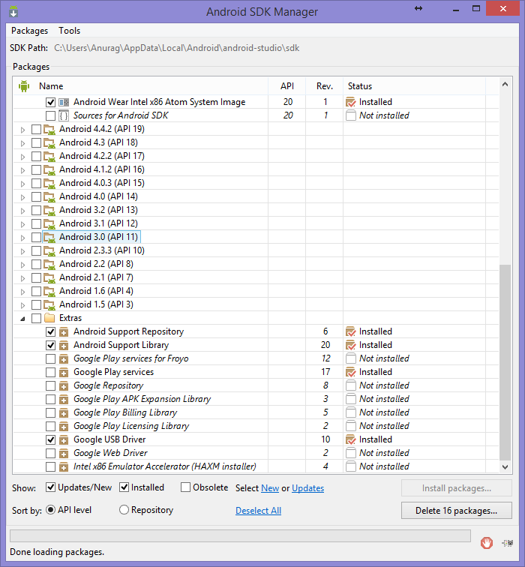This screenshot has width=525, height=567.
Task: Click the Name column header
Action: (x=141, y=86)
